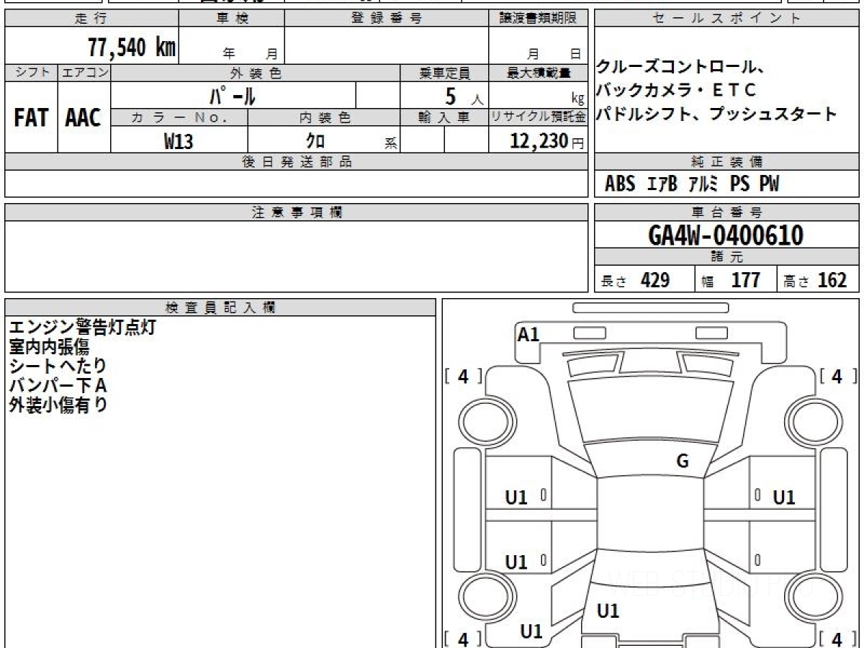This screenshot has height=648, width=864.
Task: Click the 乗車定員 header
Action: coord(444,73)
